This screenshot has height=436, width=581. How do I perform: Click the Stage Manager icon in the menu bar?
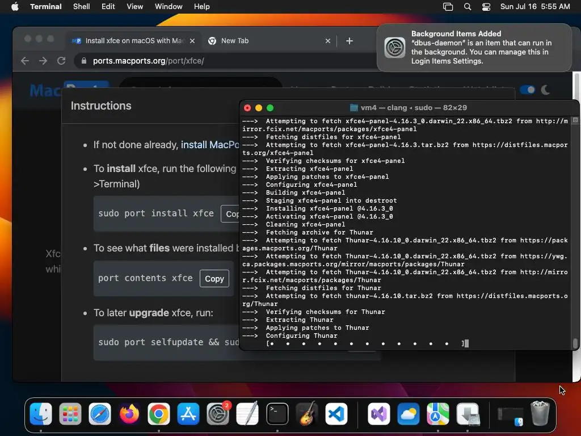[448, 7]
